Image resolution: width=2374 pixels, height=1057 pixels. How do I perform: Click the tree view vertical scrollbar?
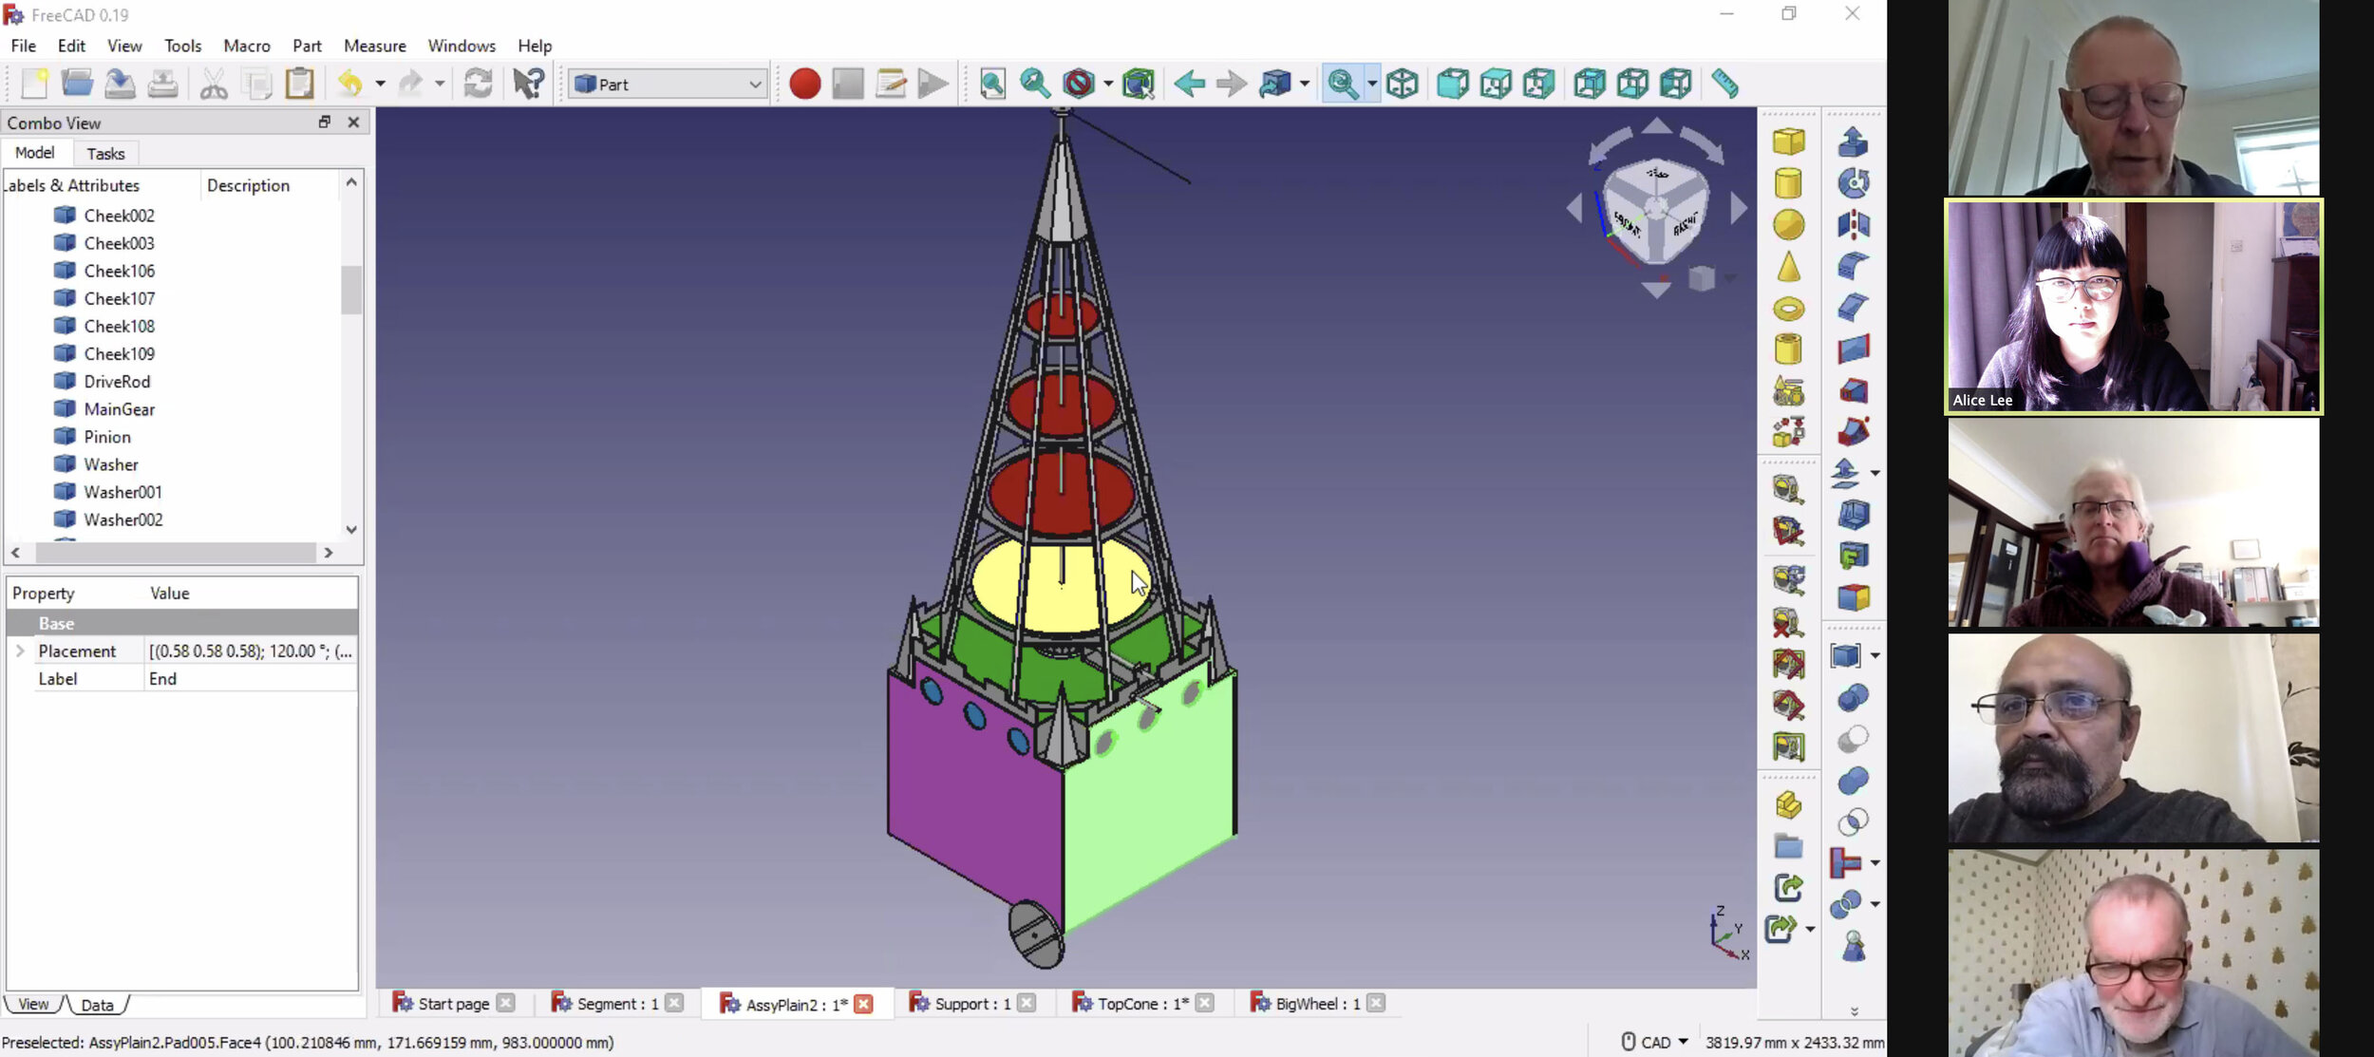tap(351, 290)
